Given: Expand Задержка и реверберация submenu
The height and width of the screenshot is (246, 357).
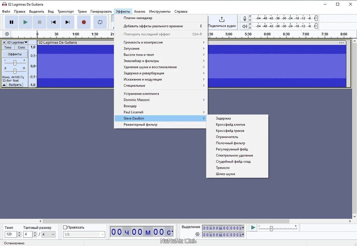Looking at the screenshot, I should [161, 73].
